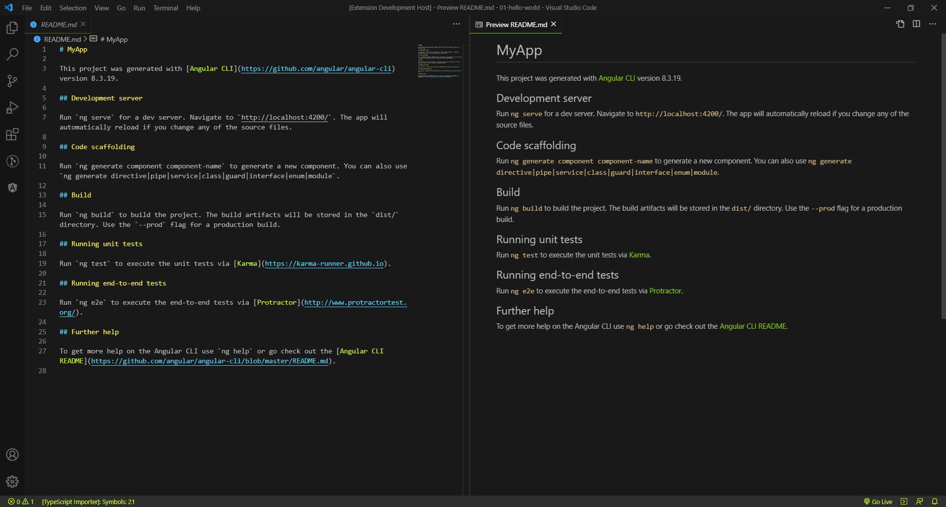Open the Karma link in the preview

pyautogui.click(x=639, y=255)
